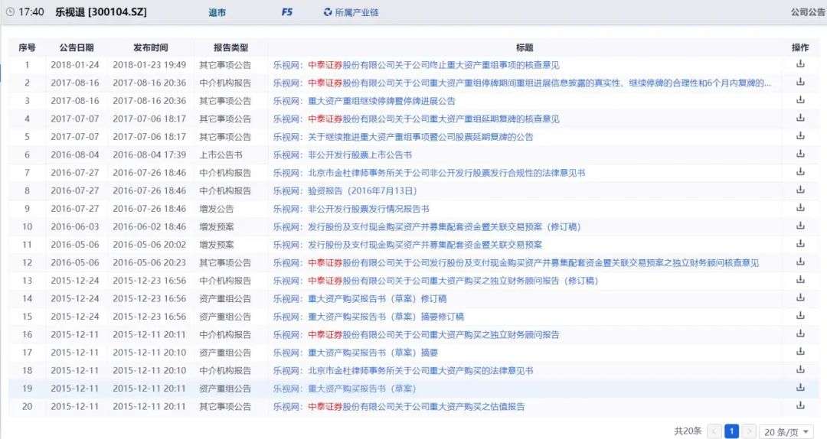
Task: Go to the next page arrow
Action: pyautogui.click(x=749, y=431)
